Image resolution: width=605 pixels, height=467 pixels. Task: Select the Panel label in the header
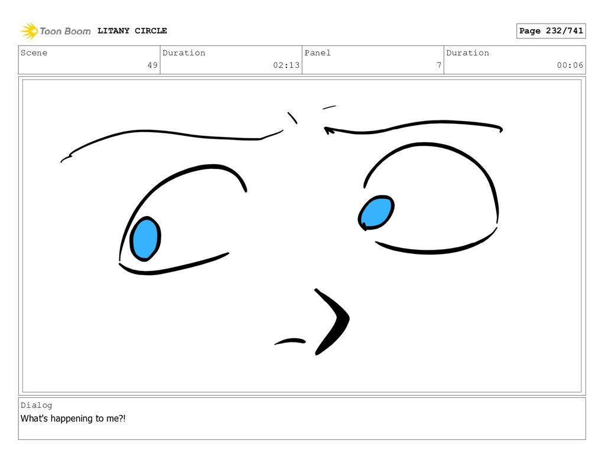tap(317, 53)
